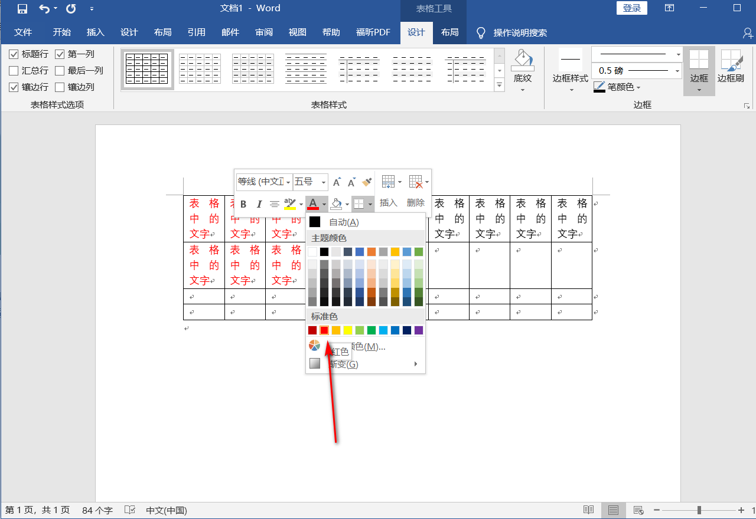Pick the purple standard color swatch
Image resolution: width=756 pixels, height=519 pixels.
click(x=419, y=330)
